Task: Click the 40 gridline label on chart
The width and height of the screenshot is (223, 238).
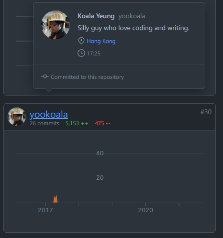Action: tap(100, 153)
